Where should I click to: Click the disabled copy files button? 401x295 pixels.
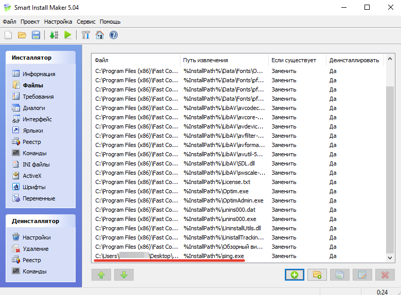coord(340,275)
